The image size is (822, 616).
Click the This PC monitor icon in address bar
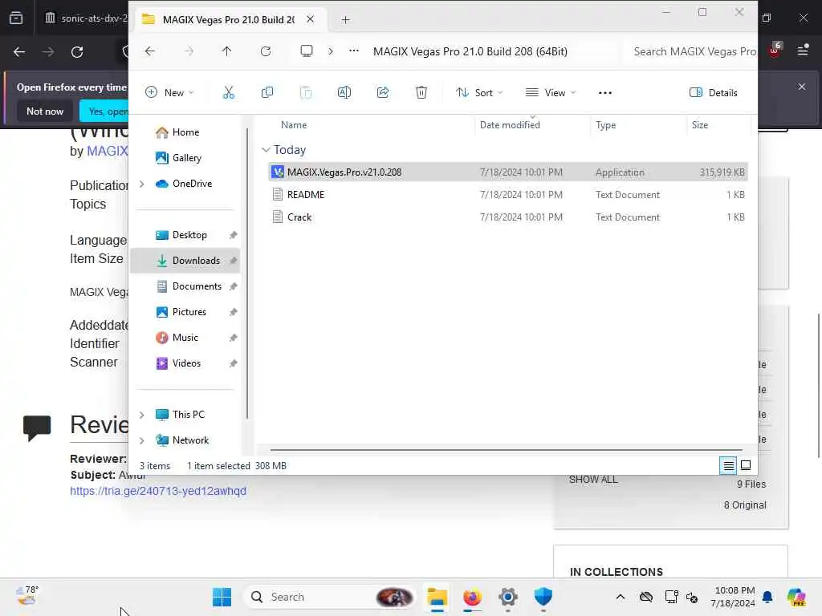click(307, 51)
